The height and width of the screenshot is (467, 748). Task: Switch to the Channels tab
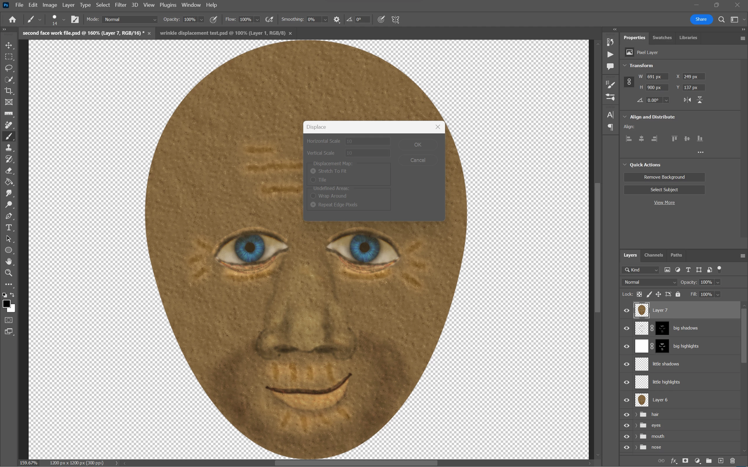click(653, 255)
